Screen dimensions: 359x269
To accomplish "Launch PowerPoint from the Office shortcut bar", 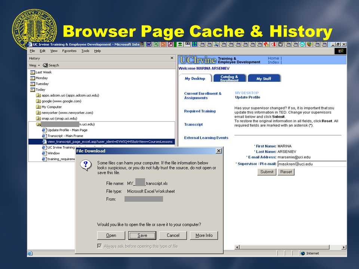I will pos(163,44).
